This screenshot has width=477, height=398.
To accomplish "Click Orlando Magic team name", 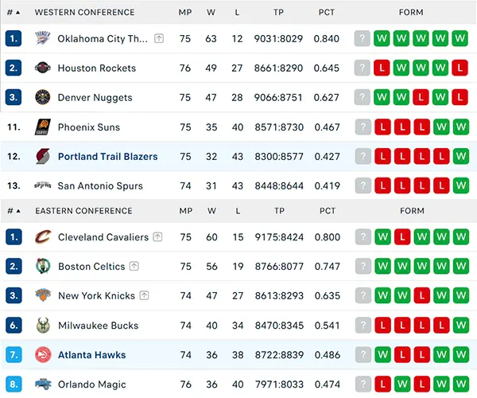I will [x=91, y=384].
